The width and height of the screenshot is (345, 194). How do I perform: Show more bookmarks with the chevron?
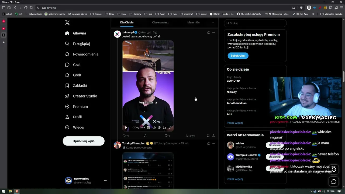coord(313,14)
